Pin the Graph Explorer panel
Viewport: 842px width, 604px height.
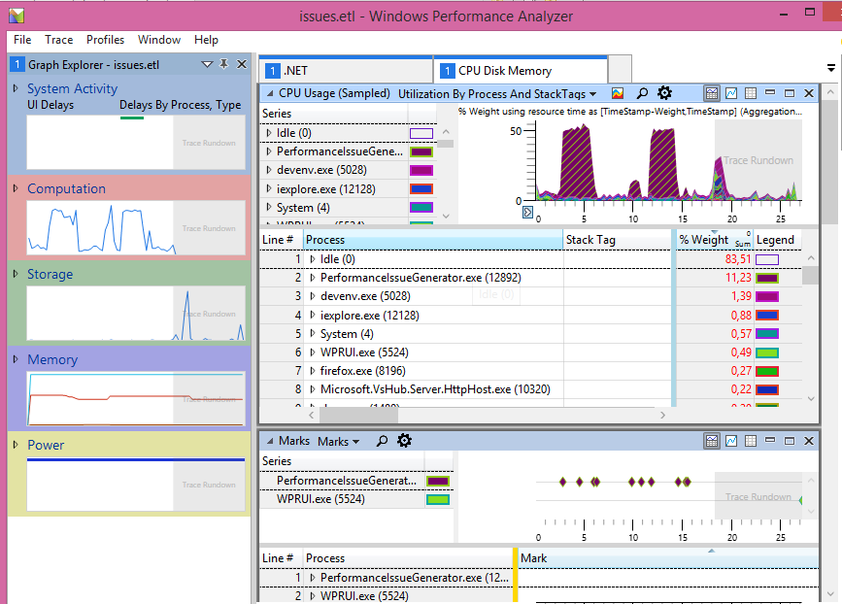224,64
